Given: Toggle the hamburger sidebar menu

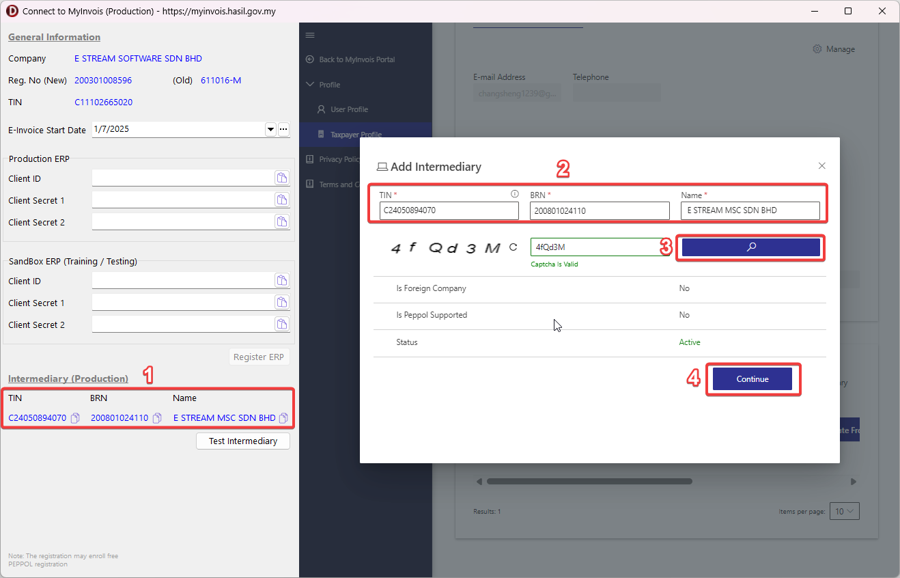Looking at the screenshot, I should (310, 36).
